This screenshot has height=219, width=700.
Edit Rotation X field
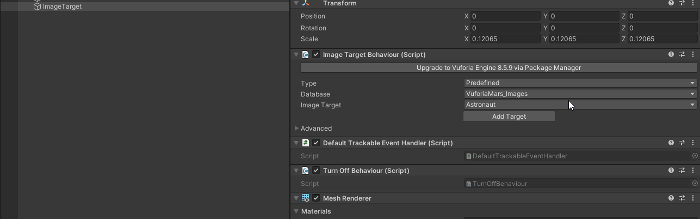point(506,28)
